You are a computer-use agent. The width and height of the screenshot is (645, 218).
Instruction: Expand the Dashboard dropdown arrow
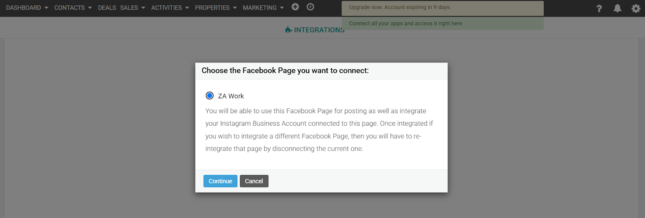click(46, 8)
